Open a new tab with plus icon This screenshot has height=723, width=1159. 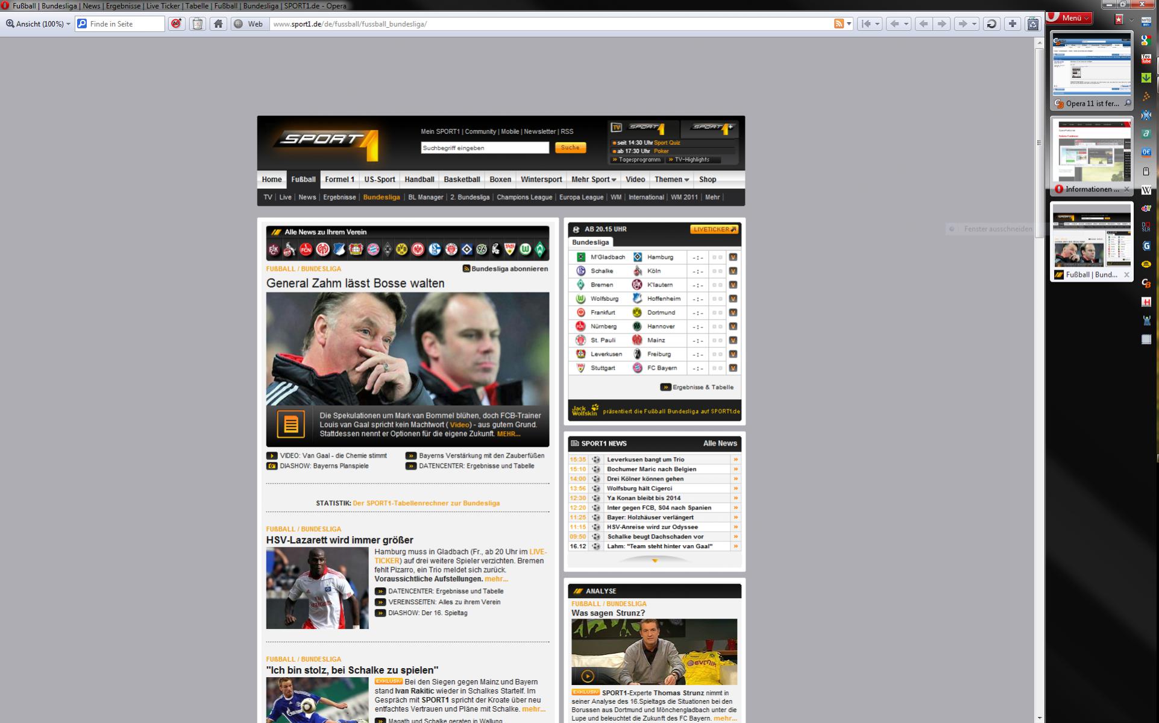tap(1013, 24)
